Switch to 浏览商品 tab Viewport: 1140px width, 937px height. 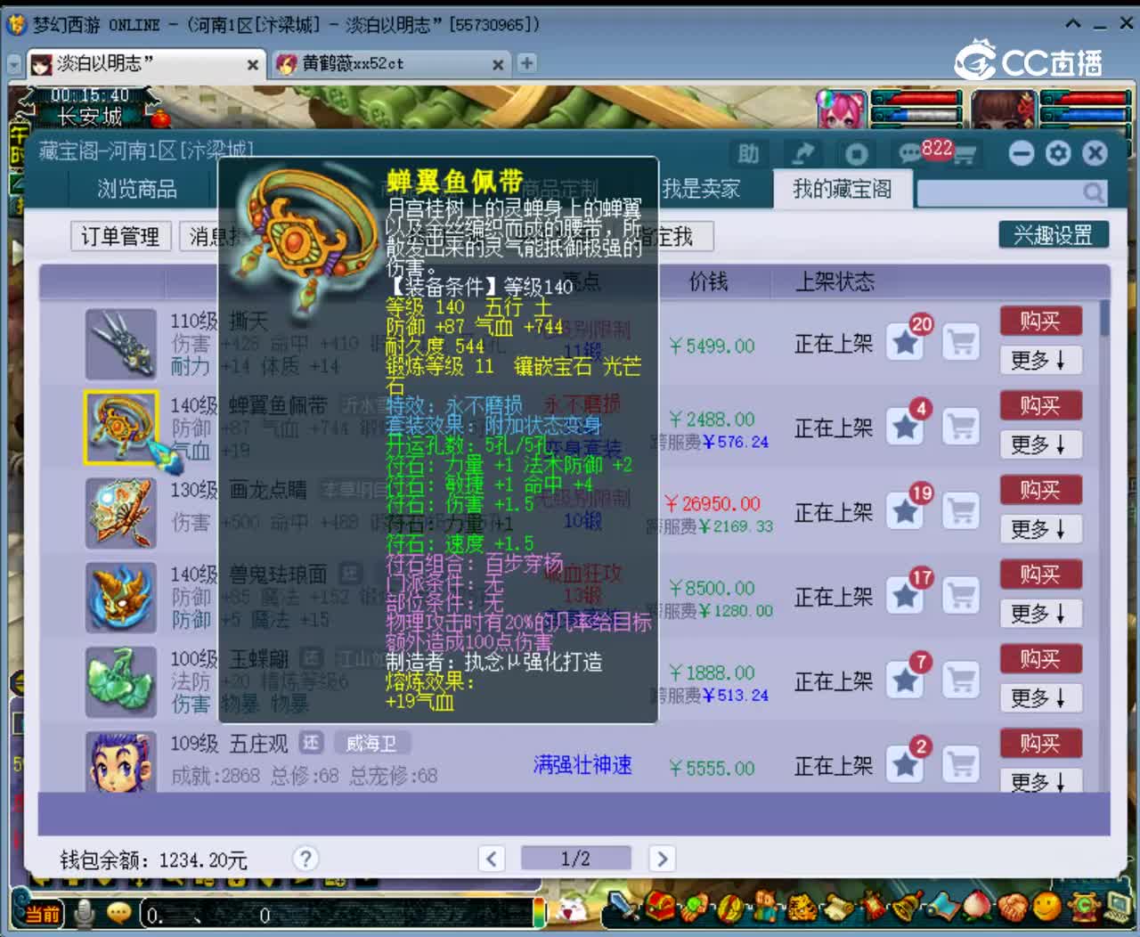(x=137, y=189)
